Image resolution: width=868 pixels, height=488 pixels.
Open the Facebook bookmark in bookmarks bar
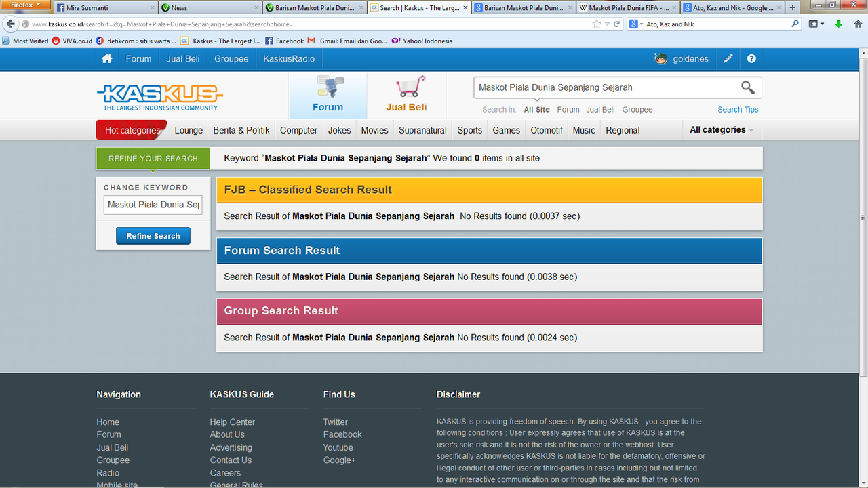[x=285, y=41]
